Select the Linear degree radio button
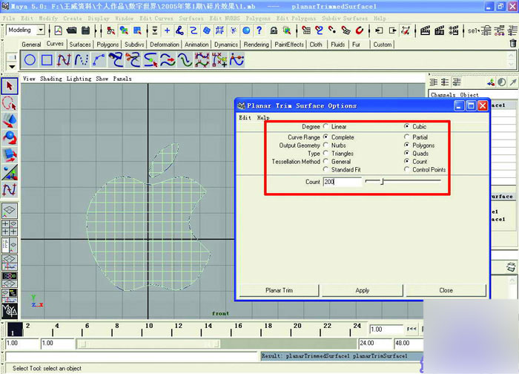This screenshot has height=374, width=519. click(x=326, y=127)
